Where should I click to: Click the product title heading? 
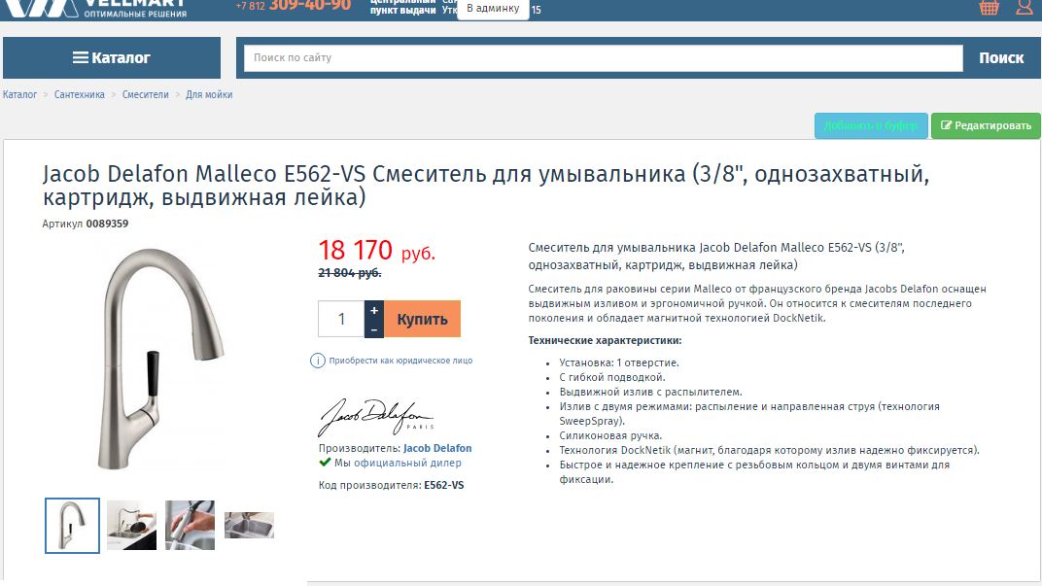tap(486, 186)
